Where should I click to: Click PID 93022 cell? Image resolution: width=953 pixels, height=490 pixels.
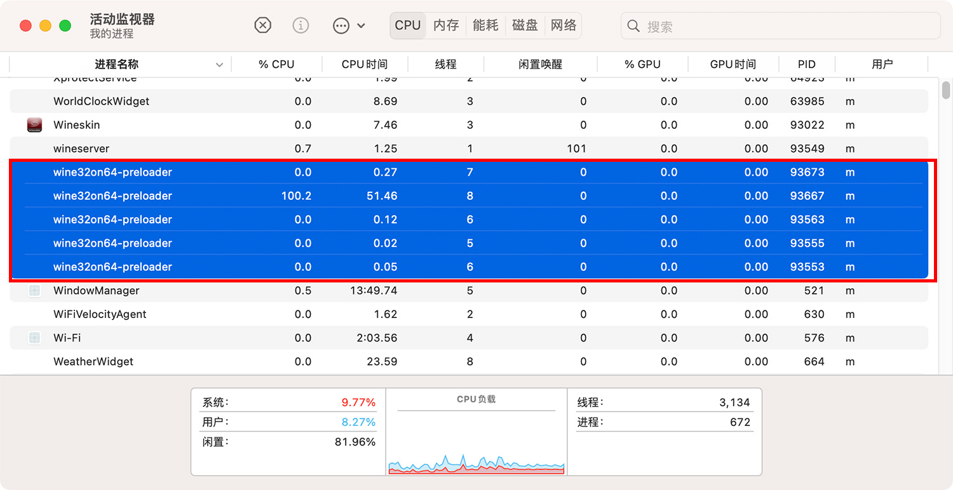(807, 125)
